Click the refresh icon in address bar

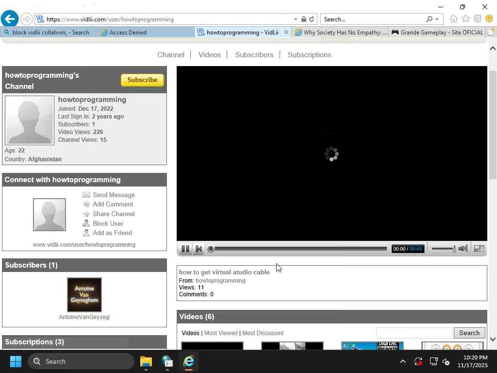pyautogui.click(x=312, y=19)
